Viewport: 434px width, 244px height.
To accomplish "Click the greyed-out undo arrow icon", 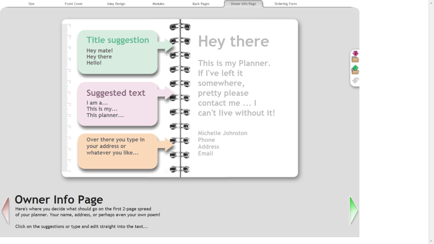I will coord(355,80).
